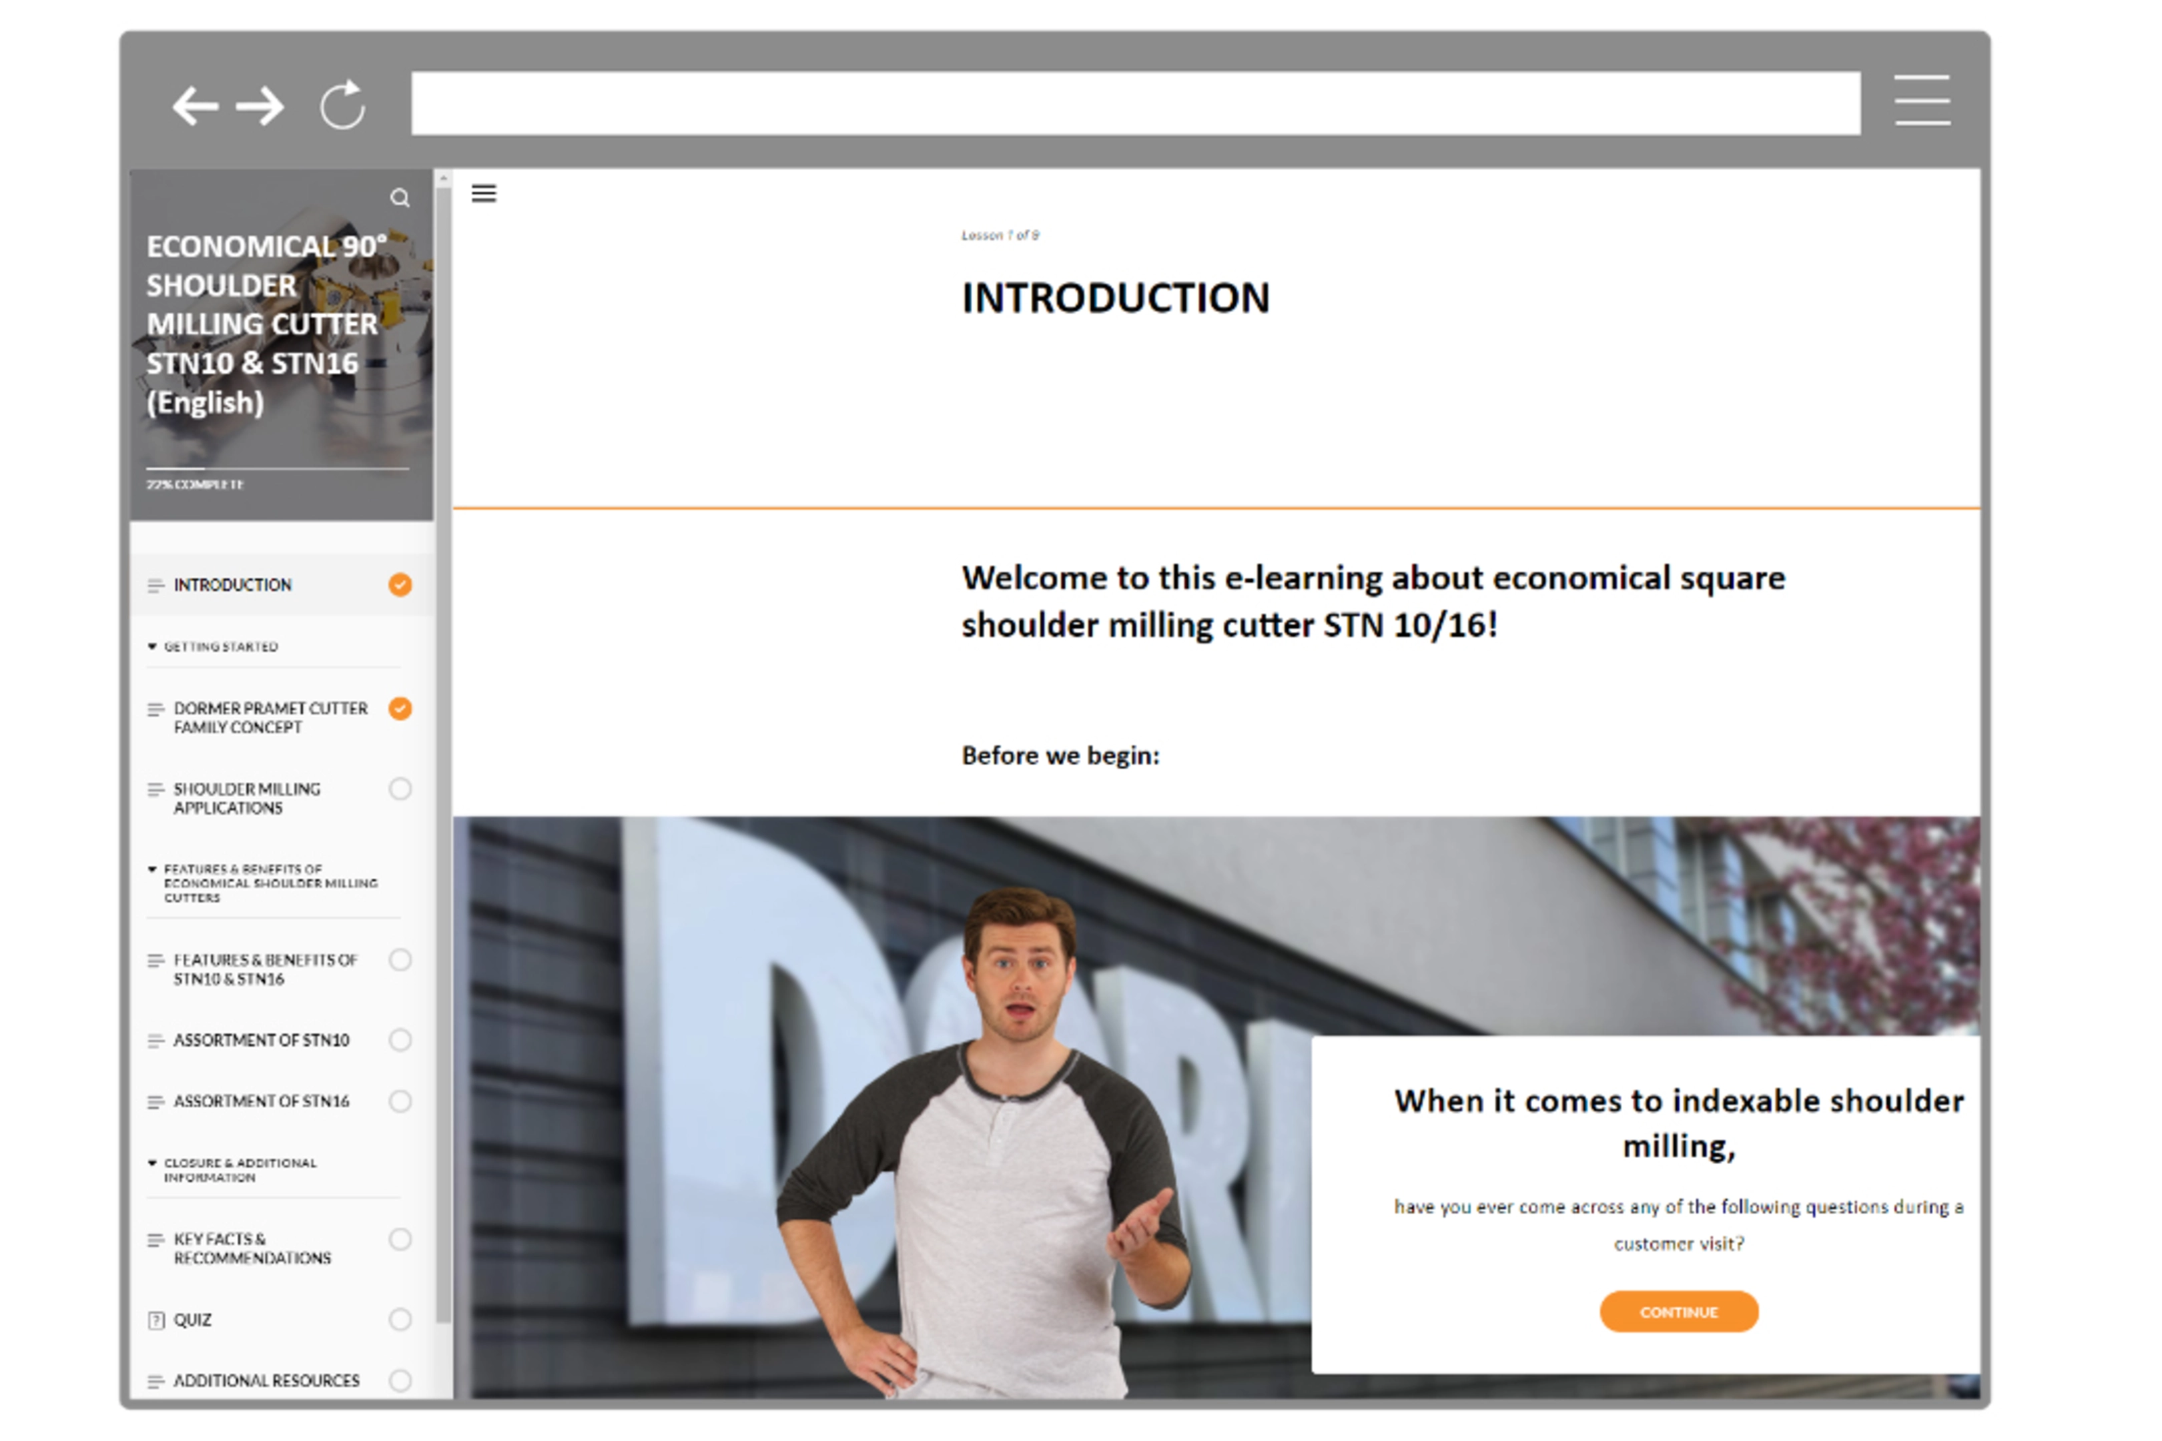This screenshot has width=2162, height=1441.
Task: Start the Quiz from the sidebar
Action: (x=193, y=1321)
